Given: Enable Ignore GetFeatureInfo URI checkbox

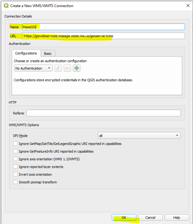Looking at the screenshot, I should (15, 151).
